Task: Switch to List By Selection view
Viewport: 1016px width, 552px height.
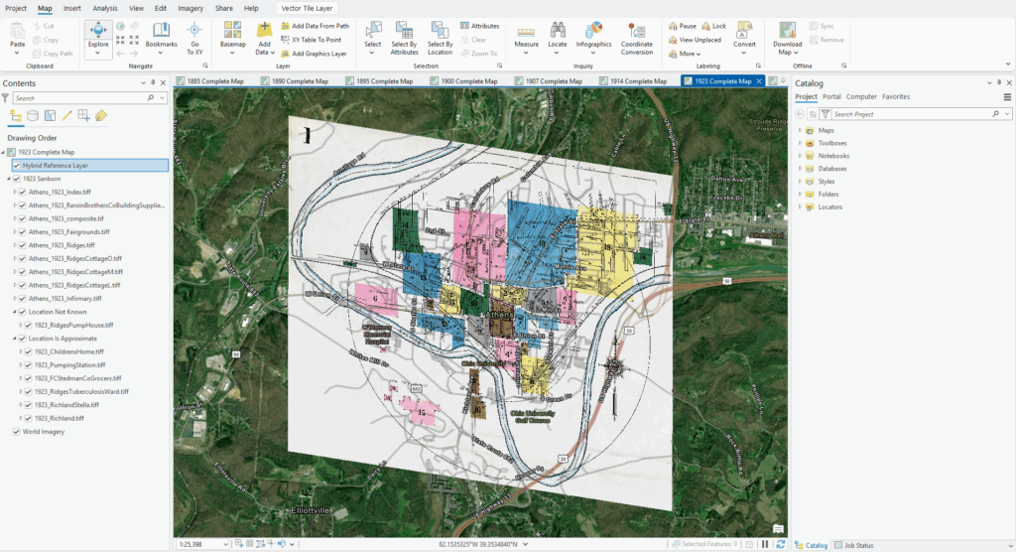Action: point(50,116)
